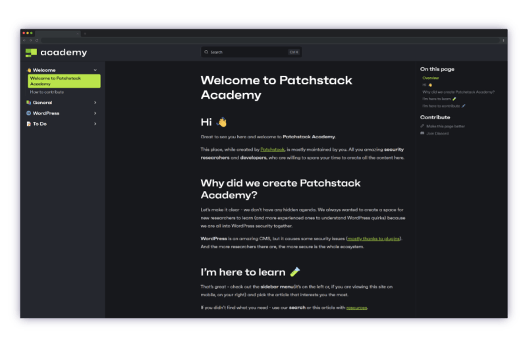Jump to Overview in On this page
527x351 pixels.
click(x=431, y=78)
